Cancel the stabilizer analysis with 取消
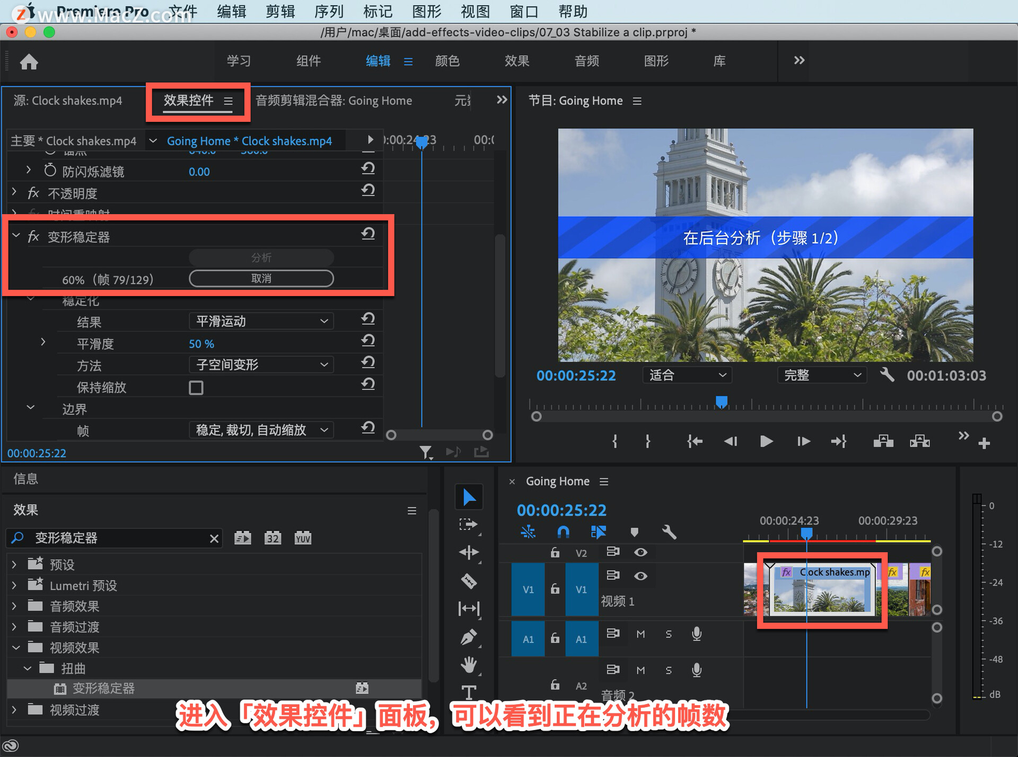1018x757 pixels. coord(261,279)
